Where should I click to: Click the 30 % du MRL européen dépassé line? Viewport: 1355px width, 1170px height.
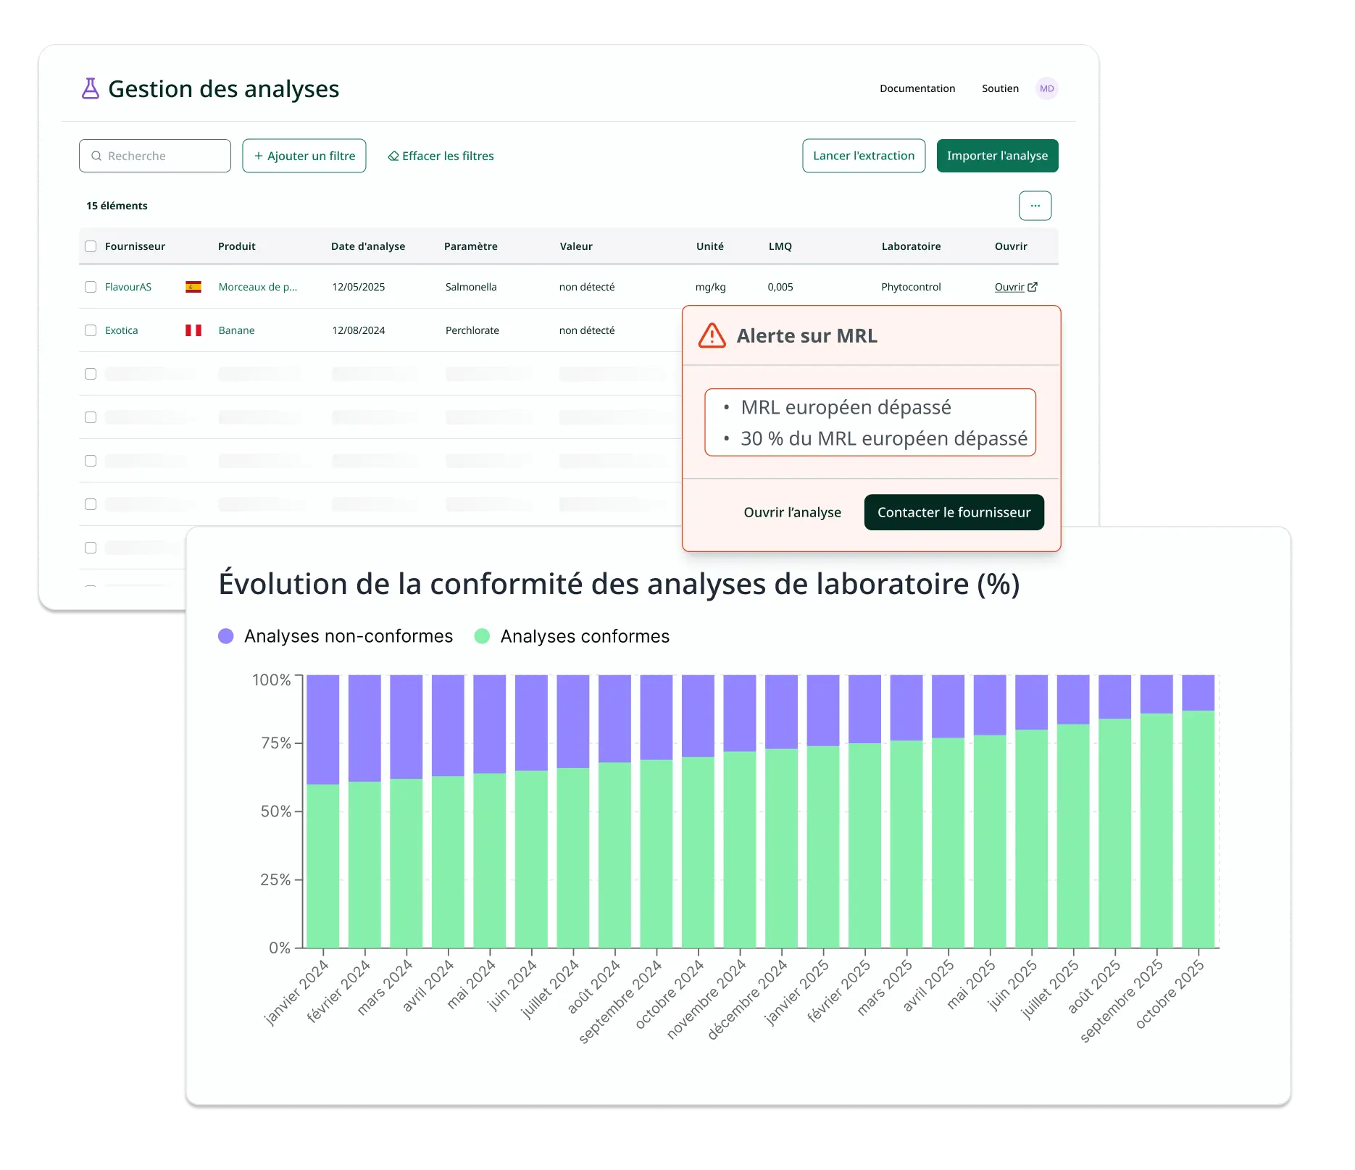[884, 438]
